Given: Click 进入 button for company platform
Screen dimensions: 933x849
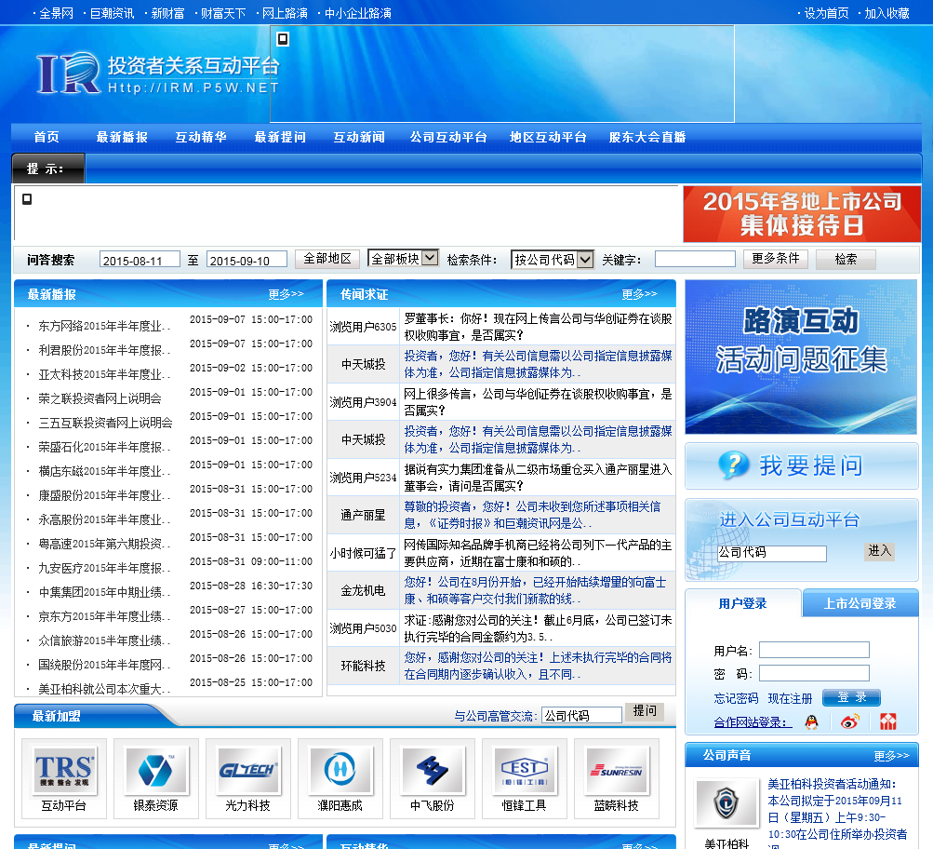Looking at the screenshot, I should [879, 551].
